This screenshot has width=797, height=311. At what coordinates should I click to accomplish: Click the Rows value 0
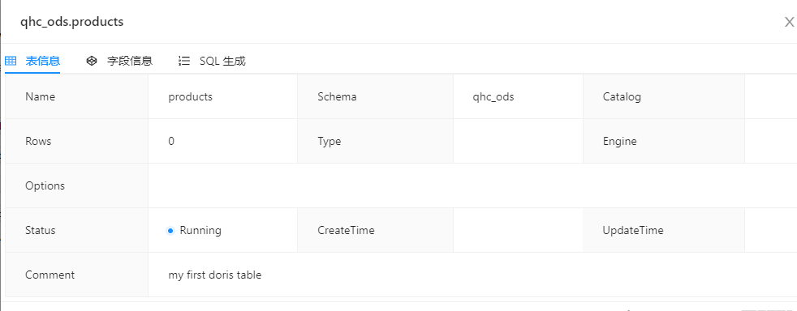coord(171,141)
